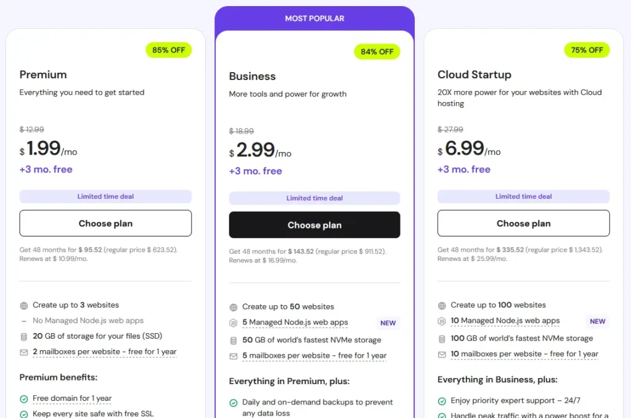This screenshot has width=631, height=418.
Task: Click the Node.js icon in the Business plan
Action: pyautogui.click(x=234, y=323)
